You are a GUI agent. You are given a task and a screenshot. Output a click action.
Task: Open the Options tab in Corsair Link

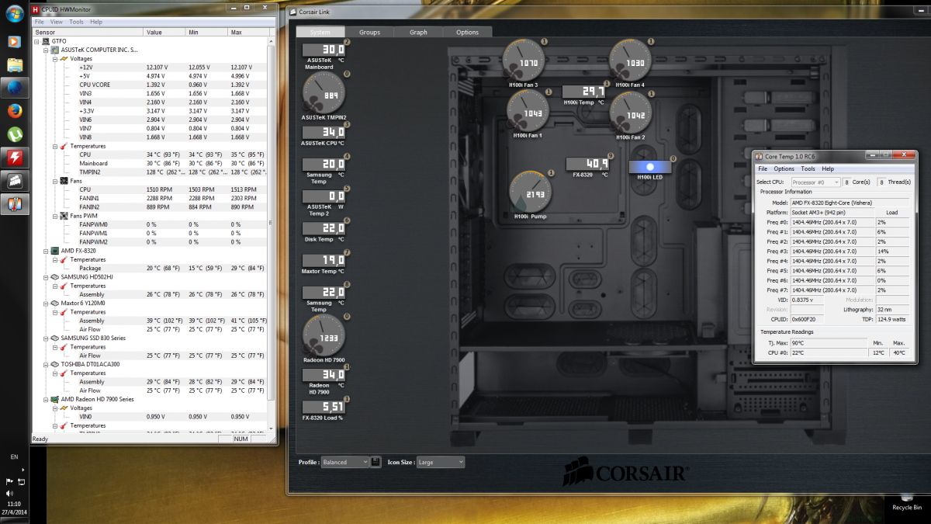(x=467, y=32)
